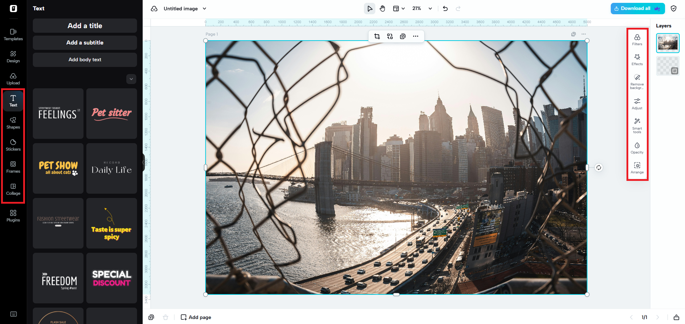Click the undo arrow

tap(445, 9)
